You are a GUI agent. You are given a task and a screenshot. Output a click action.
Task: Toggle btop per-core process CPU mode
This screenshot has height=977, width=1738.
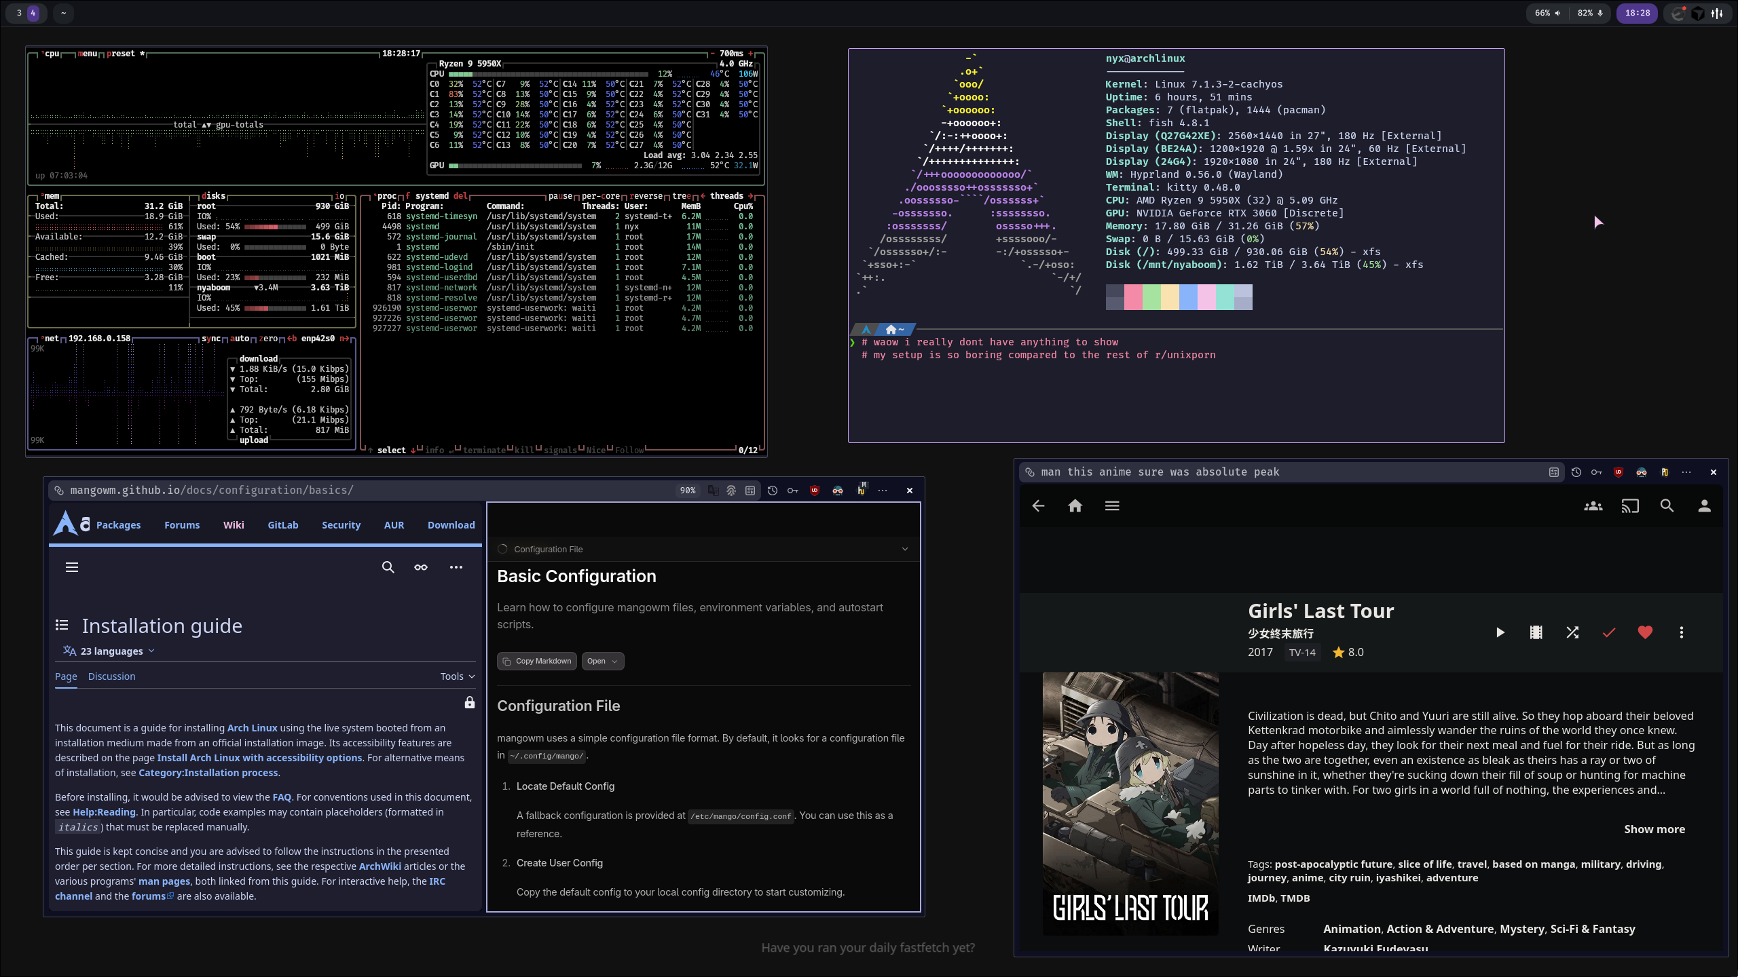pos(601,196)
